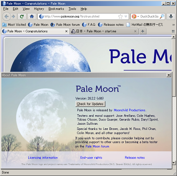Click the forward navigation arrow

(13, 17)
